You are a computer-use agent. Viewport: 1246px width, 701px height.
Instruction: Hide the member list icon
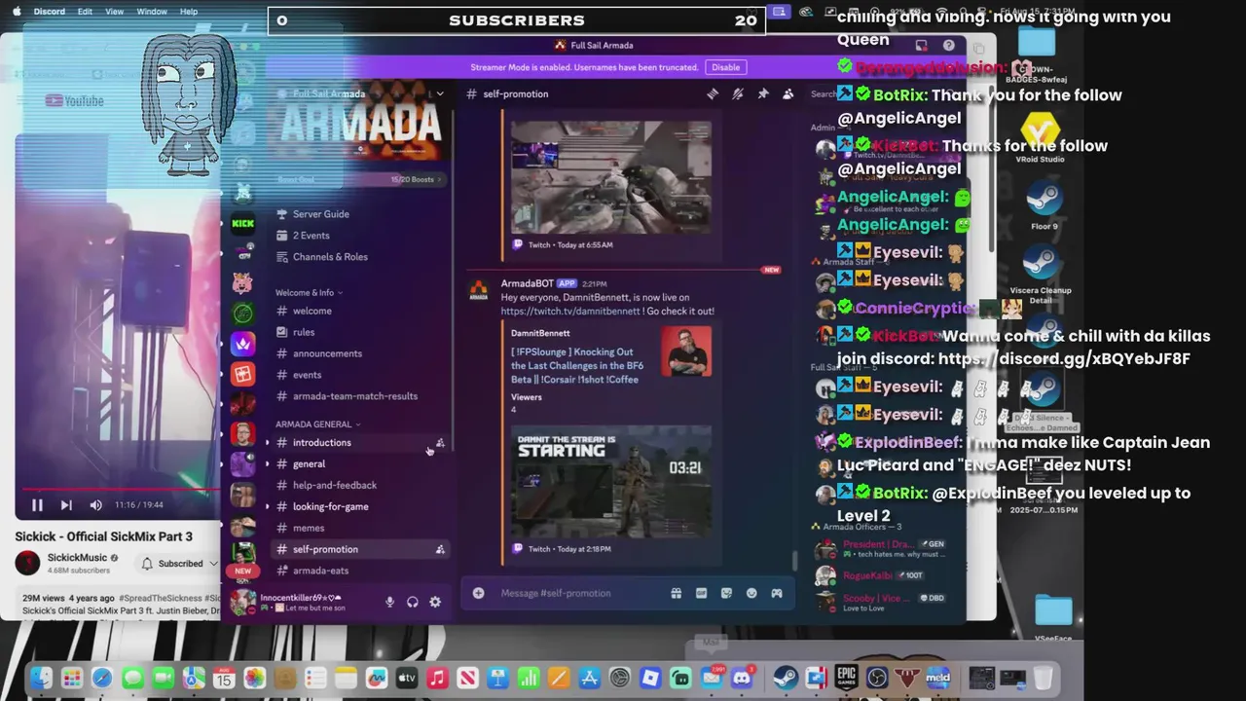pos(788,94)
